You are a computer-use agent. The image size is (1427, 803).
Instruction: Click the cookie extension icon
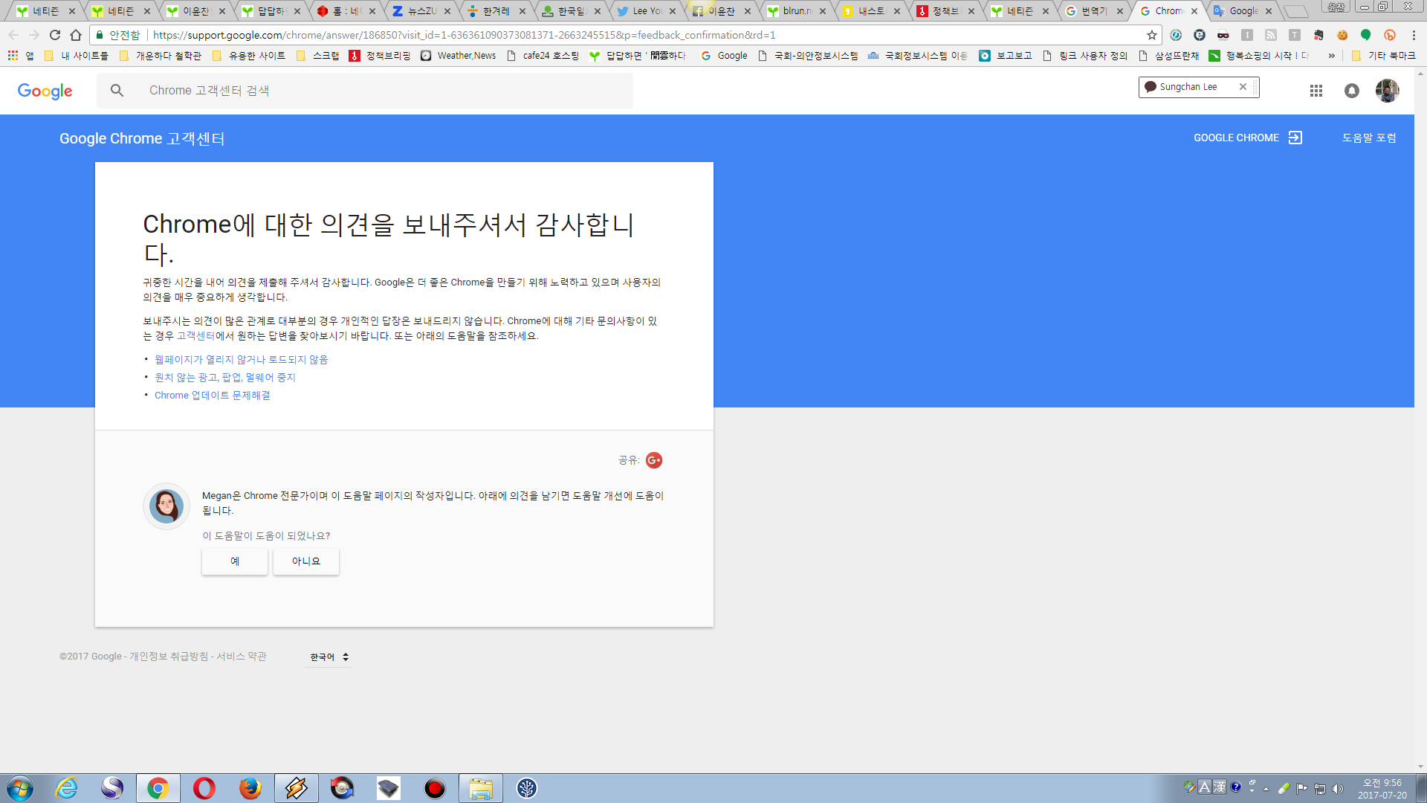[1342, 35]
